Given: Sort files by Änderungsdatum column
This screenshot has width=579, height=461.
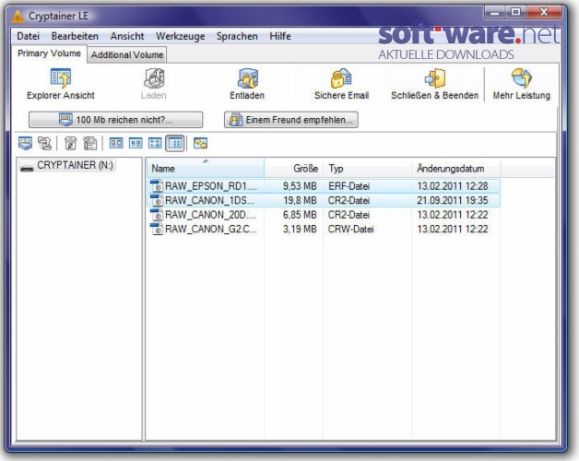Looking at the screenshot, I should pos(456,169).
